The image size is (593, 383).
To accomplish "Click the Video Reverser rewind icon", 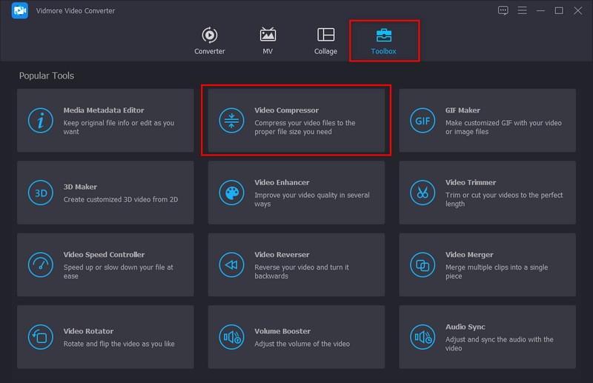I will [231, 264].
